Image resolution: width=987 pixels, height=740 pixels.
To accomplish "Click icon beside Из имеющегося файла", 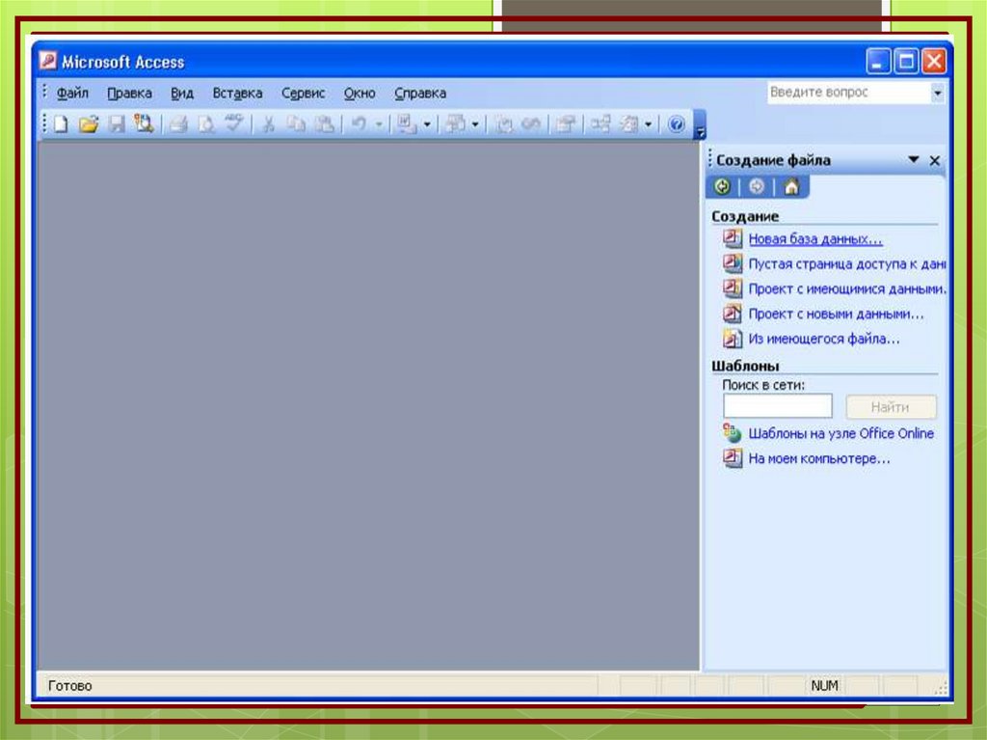I will [732, 339].
